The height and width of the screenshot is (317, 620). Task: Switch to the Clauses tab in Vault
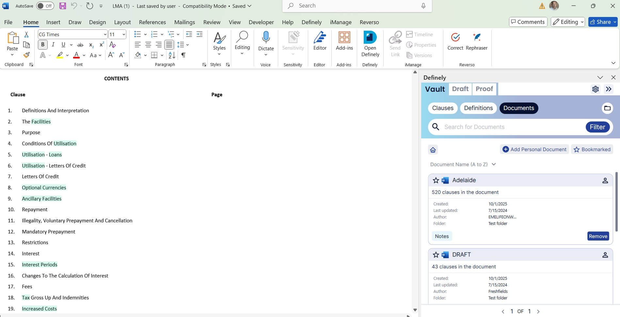pos(442,108)
